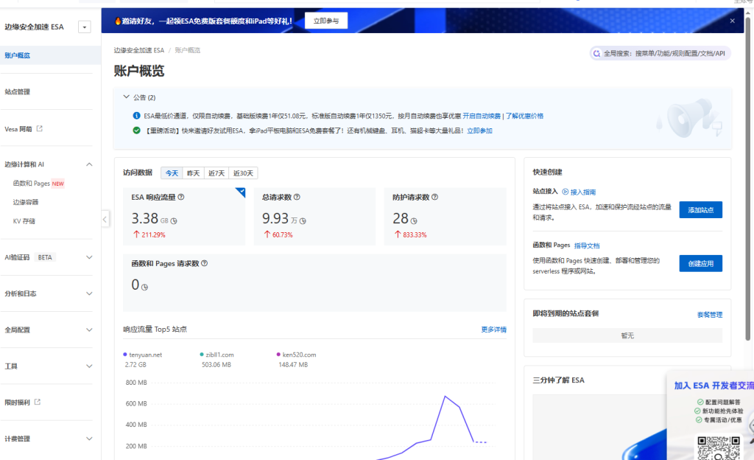Collapse the 公告 (2) announcements
The width and height of the screenshot is (754, 460).
(x=126, y=97)
